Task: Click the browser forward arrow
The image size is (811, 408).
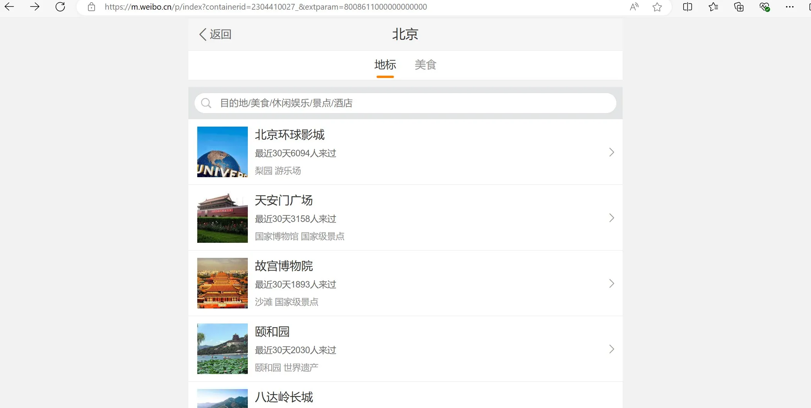Action: coord(35,7)
